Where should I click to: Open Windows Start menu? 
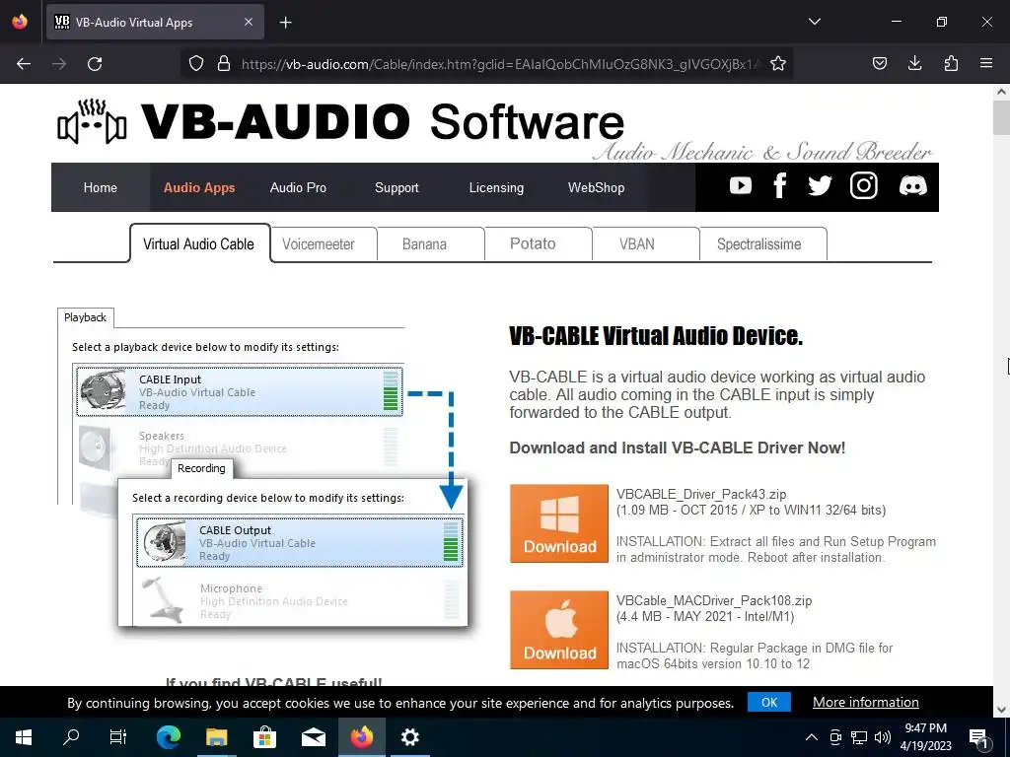(24, 737)
